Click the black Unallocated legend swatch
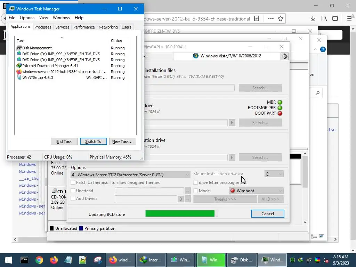 point(52,228)
